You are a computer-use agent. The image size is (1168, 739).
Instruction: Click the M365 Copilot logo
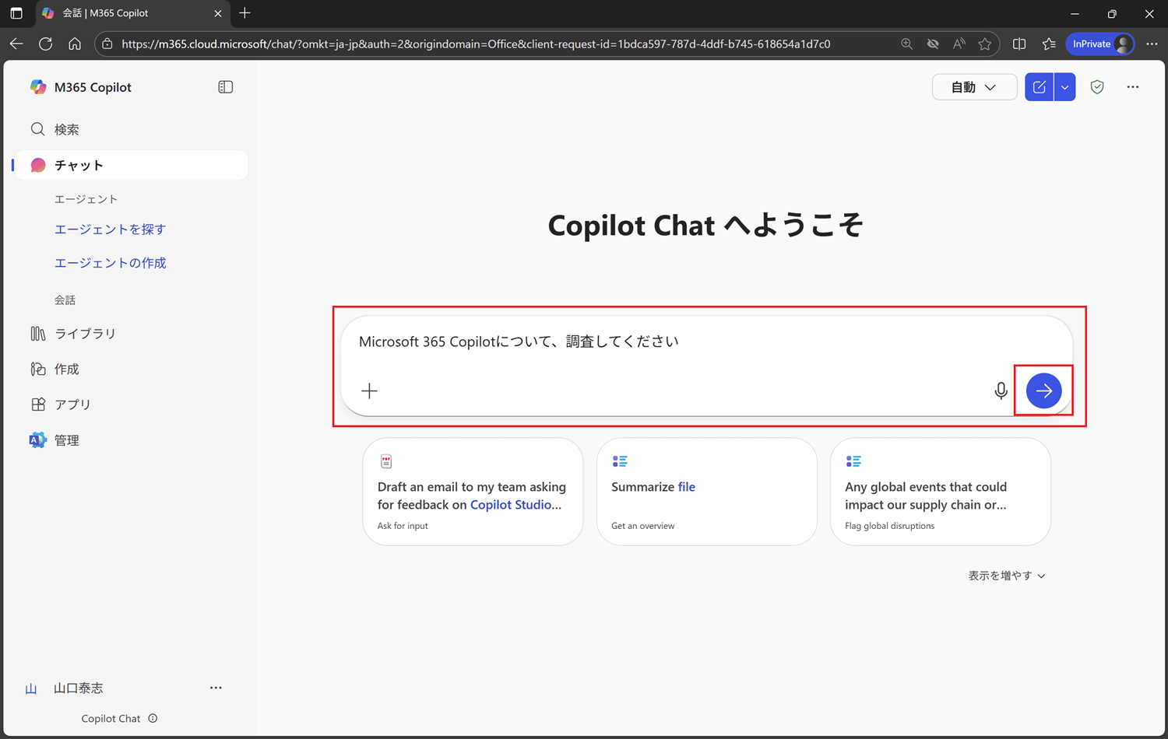38,87
